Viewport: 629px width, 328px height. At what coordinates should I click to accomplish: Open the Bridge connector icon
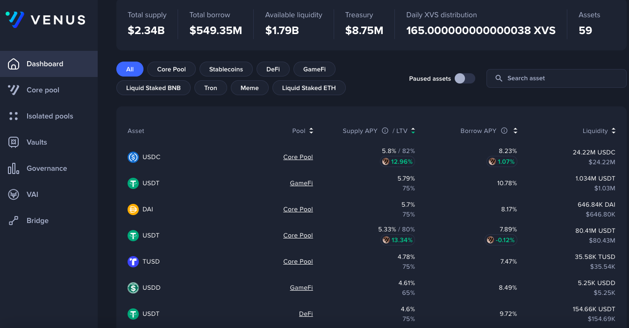[x=14, y=221]
